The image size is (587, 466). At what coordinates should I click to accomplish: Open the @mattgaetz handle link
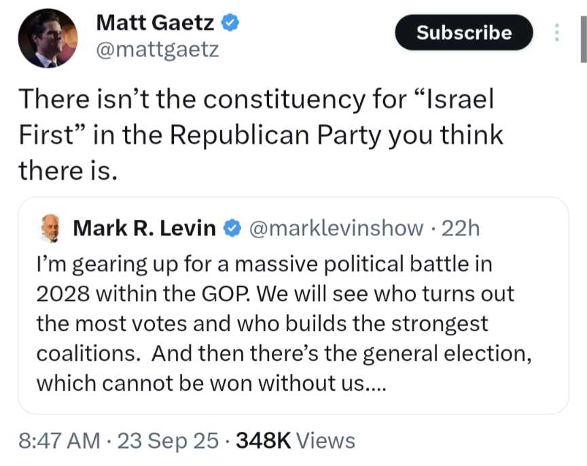tap(157, 50)
